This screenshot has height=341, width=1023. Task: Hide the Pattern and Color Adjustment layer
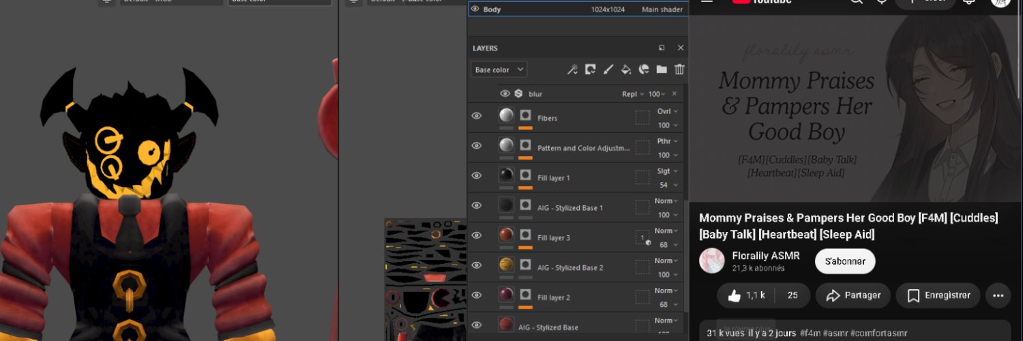coord(477,145)
